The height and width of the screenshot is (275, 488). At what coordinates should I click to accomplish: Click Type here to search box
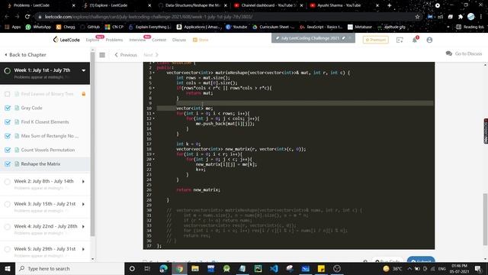click(70, 268)
